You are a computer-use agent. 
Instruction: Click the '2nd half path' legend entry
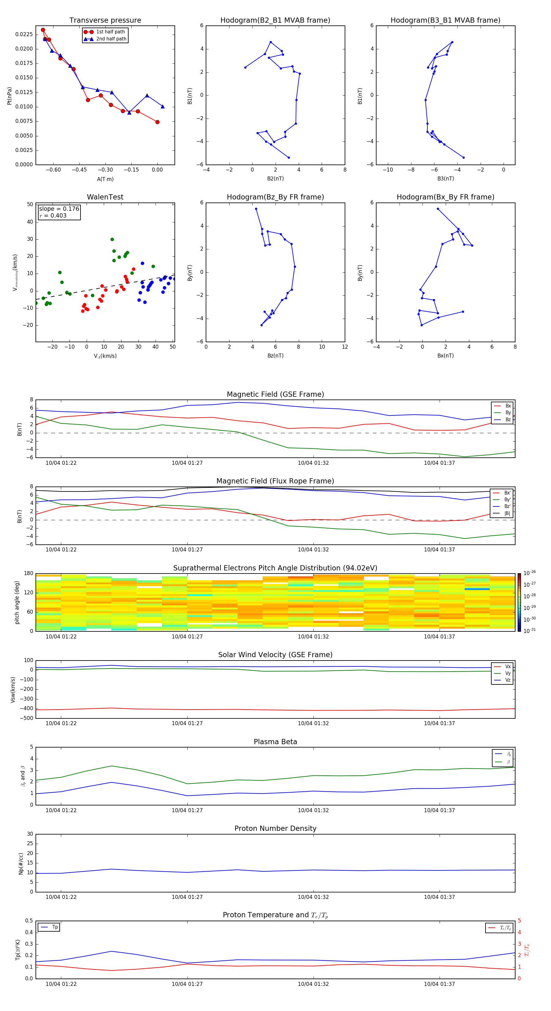[x=105, y=39]
